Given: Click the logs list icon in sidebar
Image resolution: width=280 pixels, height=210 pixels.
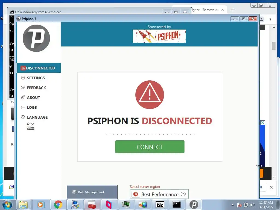Looking at the screenshot, I should 23,107.
